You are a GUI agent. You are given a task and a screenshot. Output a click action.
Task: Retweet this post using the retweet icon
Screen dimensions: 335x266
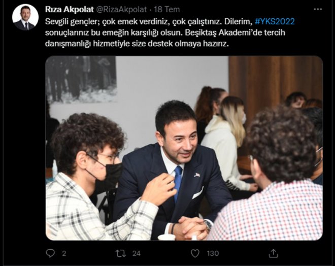coord(120,253)
